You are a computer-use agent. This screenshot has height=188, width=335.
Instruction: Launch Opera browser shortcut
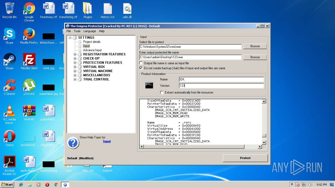[x=9, y=138]
